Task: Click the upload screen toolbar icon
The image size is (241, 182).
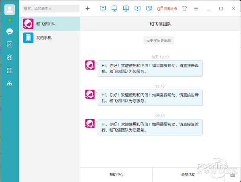Action: pyautogui.click(x=137, y=8)
